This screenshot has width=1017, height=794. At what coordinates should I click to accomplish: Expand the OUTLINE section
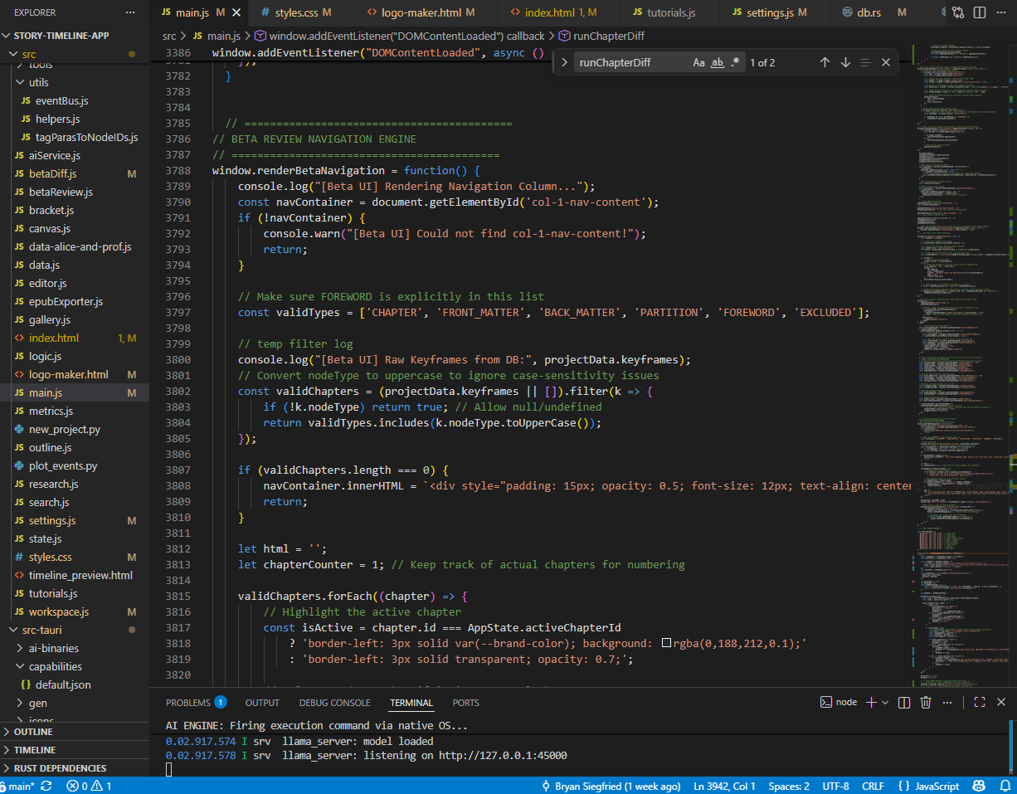(75, 732)
